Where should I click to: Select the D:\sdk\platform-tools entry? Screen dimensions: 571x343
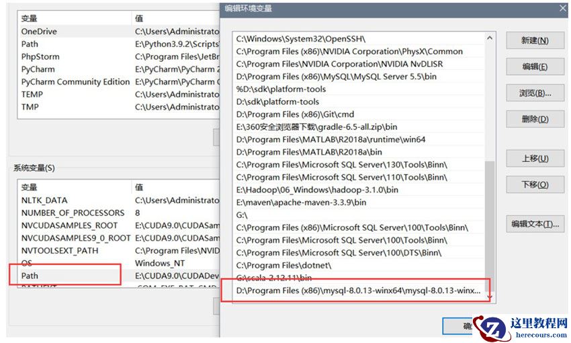click(359, 102)
